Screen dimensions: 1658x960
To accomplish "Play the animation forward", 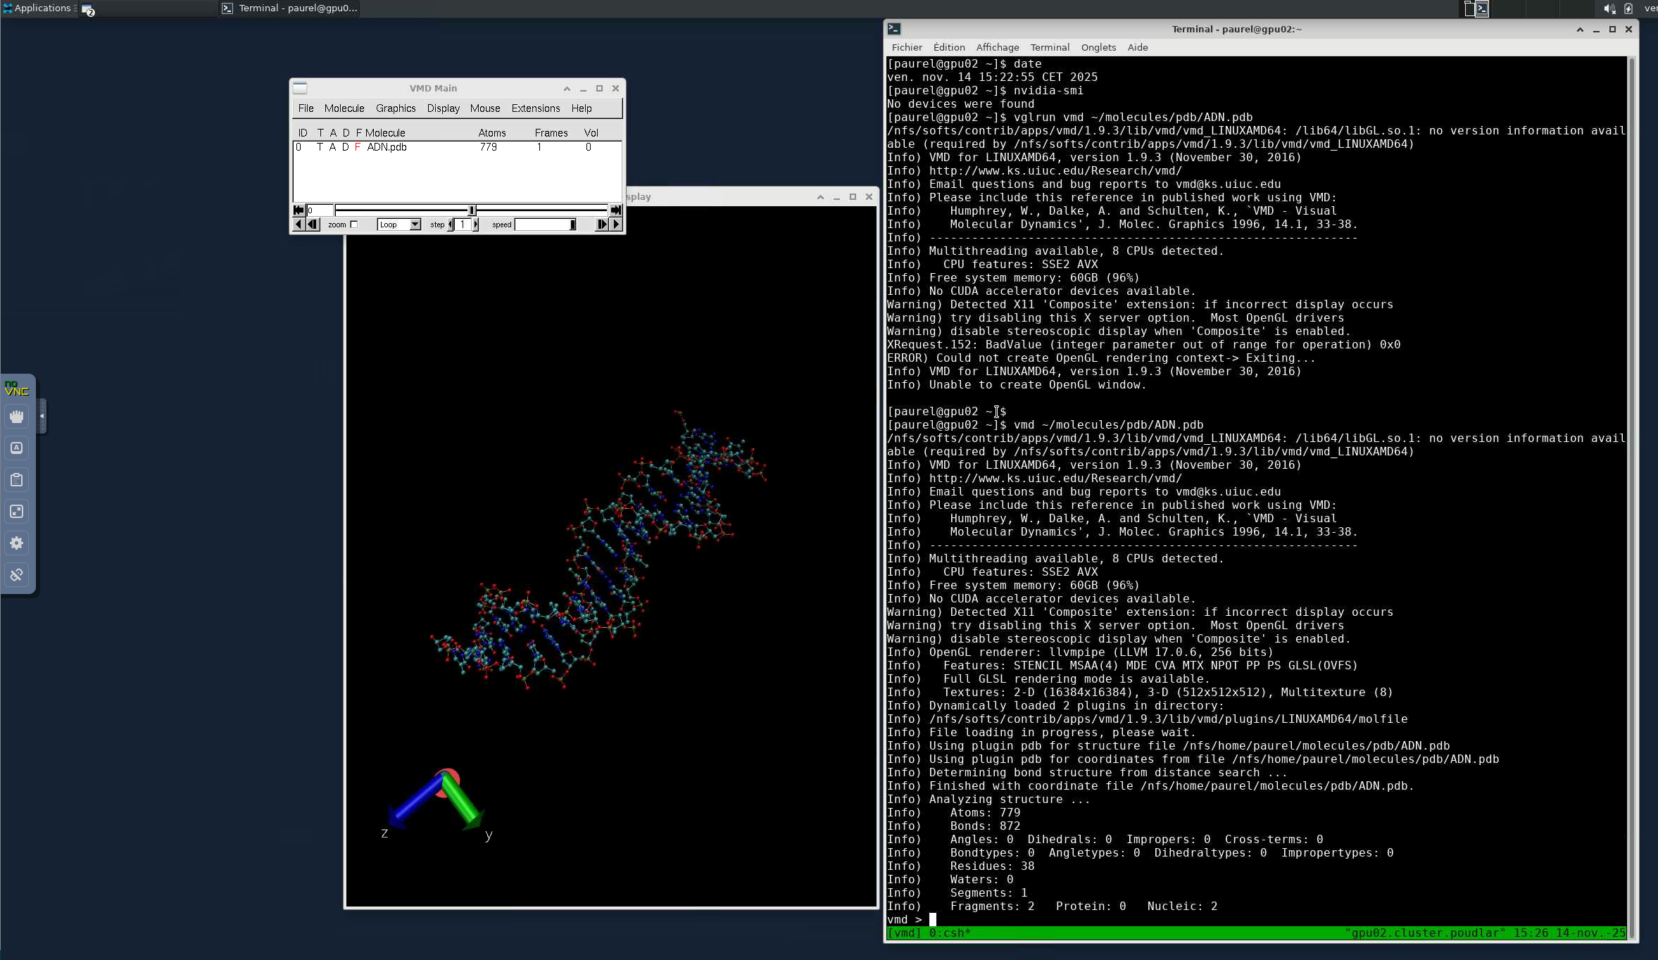I will [x=617, y=225].
